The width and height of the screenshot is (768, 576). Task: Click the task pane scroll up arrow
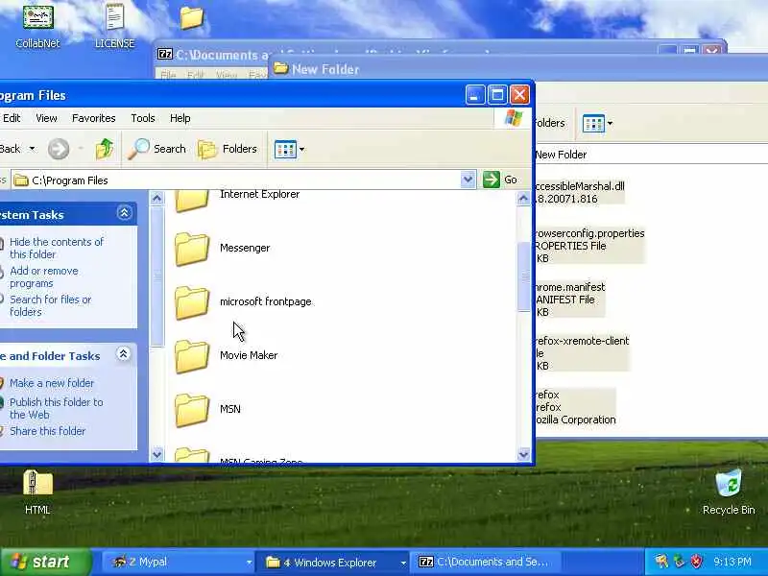click(156, 199)
